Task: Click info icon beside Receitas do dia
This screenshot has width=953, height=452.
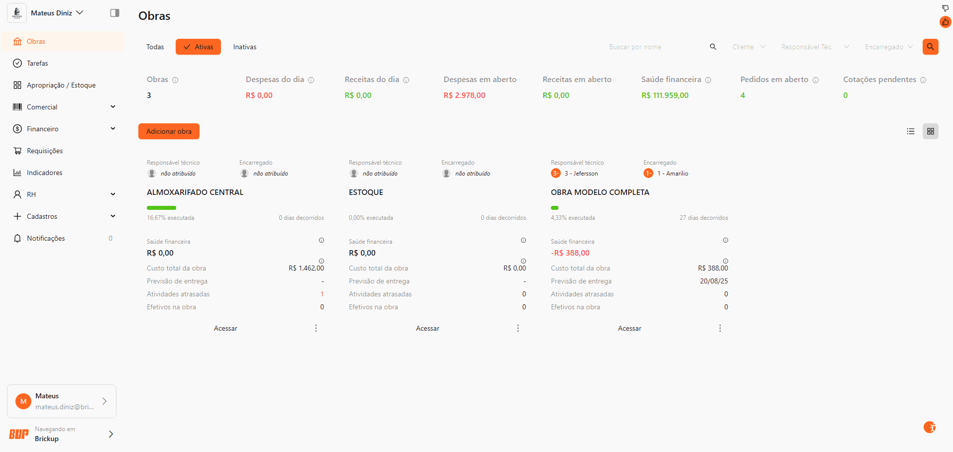Action: pos(406,80)
